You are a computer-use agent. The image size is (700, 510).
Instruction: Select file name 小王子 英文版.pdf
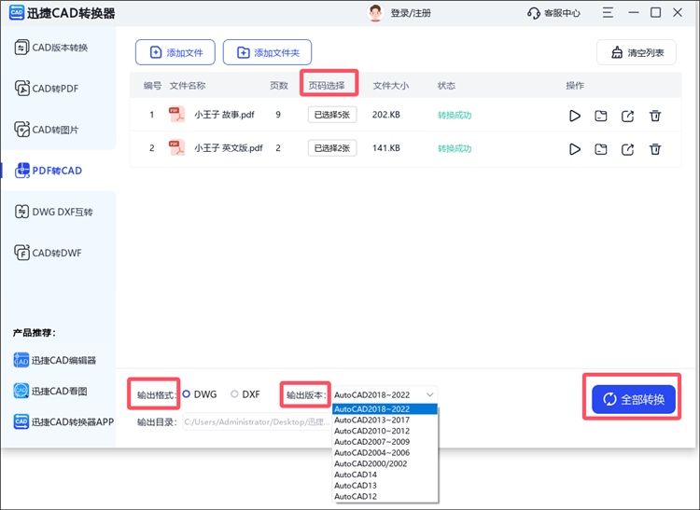229,148
